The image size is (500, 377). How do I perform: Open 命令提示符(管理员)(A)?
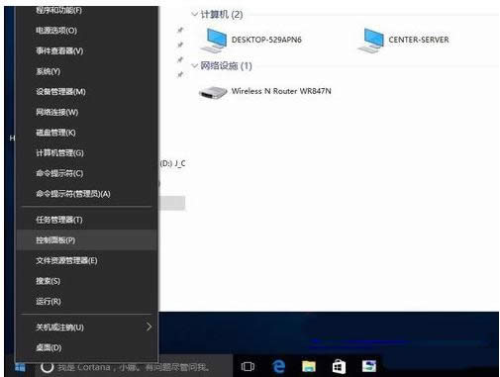[86, 194]
